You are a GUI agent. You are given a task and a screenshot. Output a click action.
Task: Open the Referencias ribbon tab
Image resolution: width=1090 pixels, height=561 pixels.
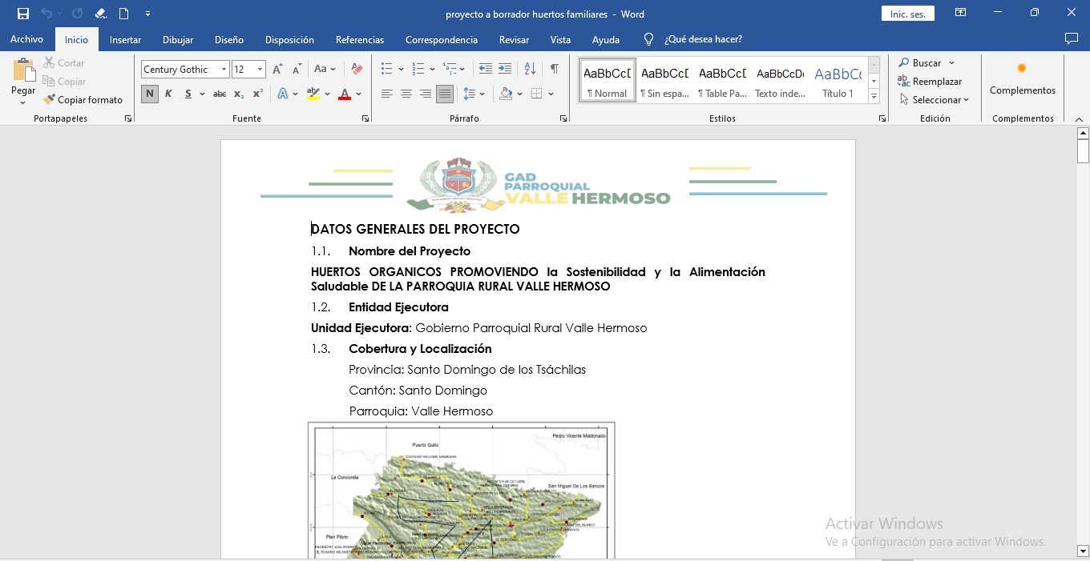[x=359, y=39]
